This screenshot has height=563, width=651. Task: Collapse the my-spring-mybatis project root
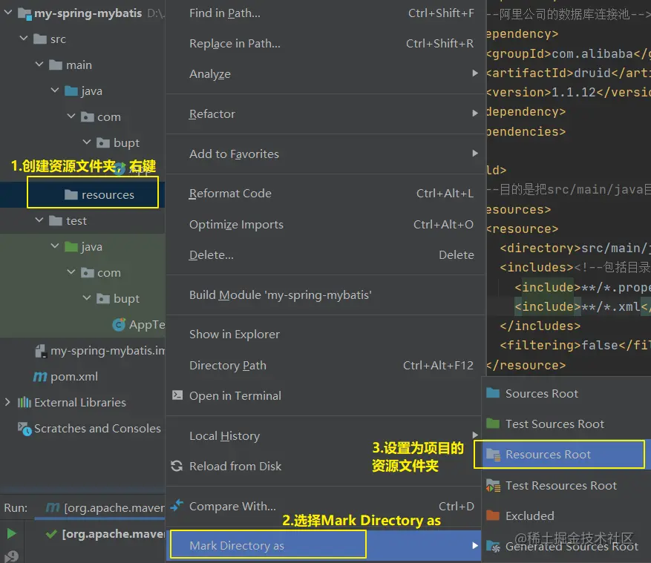point(8,13)
